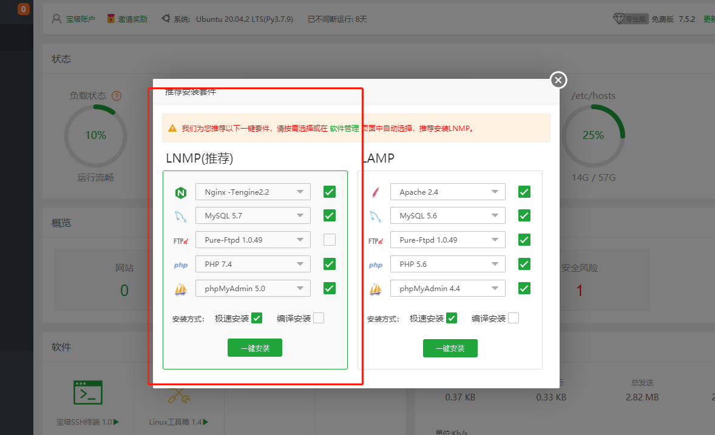Select the php icon next to PHP 7.4

tap(180, 264)
